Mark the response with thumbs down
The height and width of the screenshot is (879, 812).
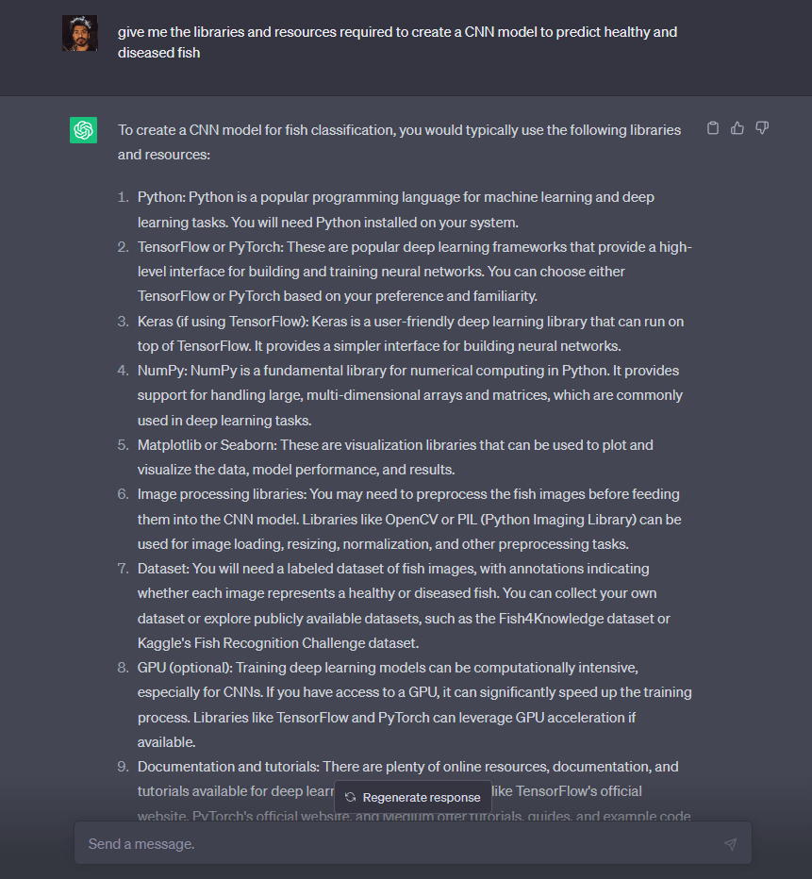[x=762, y=128]
